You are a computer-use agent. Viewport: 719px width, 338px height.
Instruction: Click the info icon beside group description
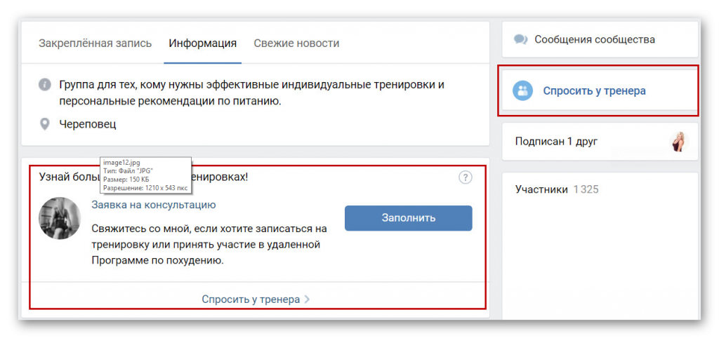[x=45, y=86]
